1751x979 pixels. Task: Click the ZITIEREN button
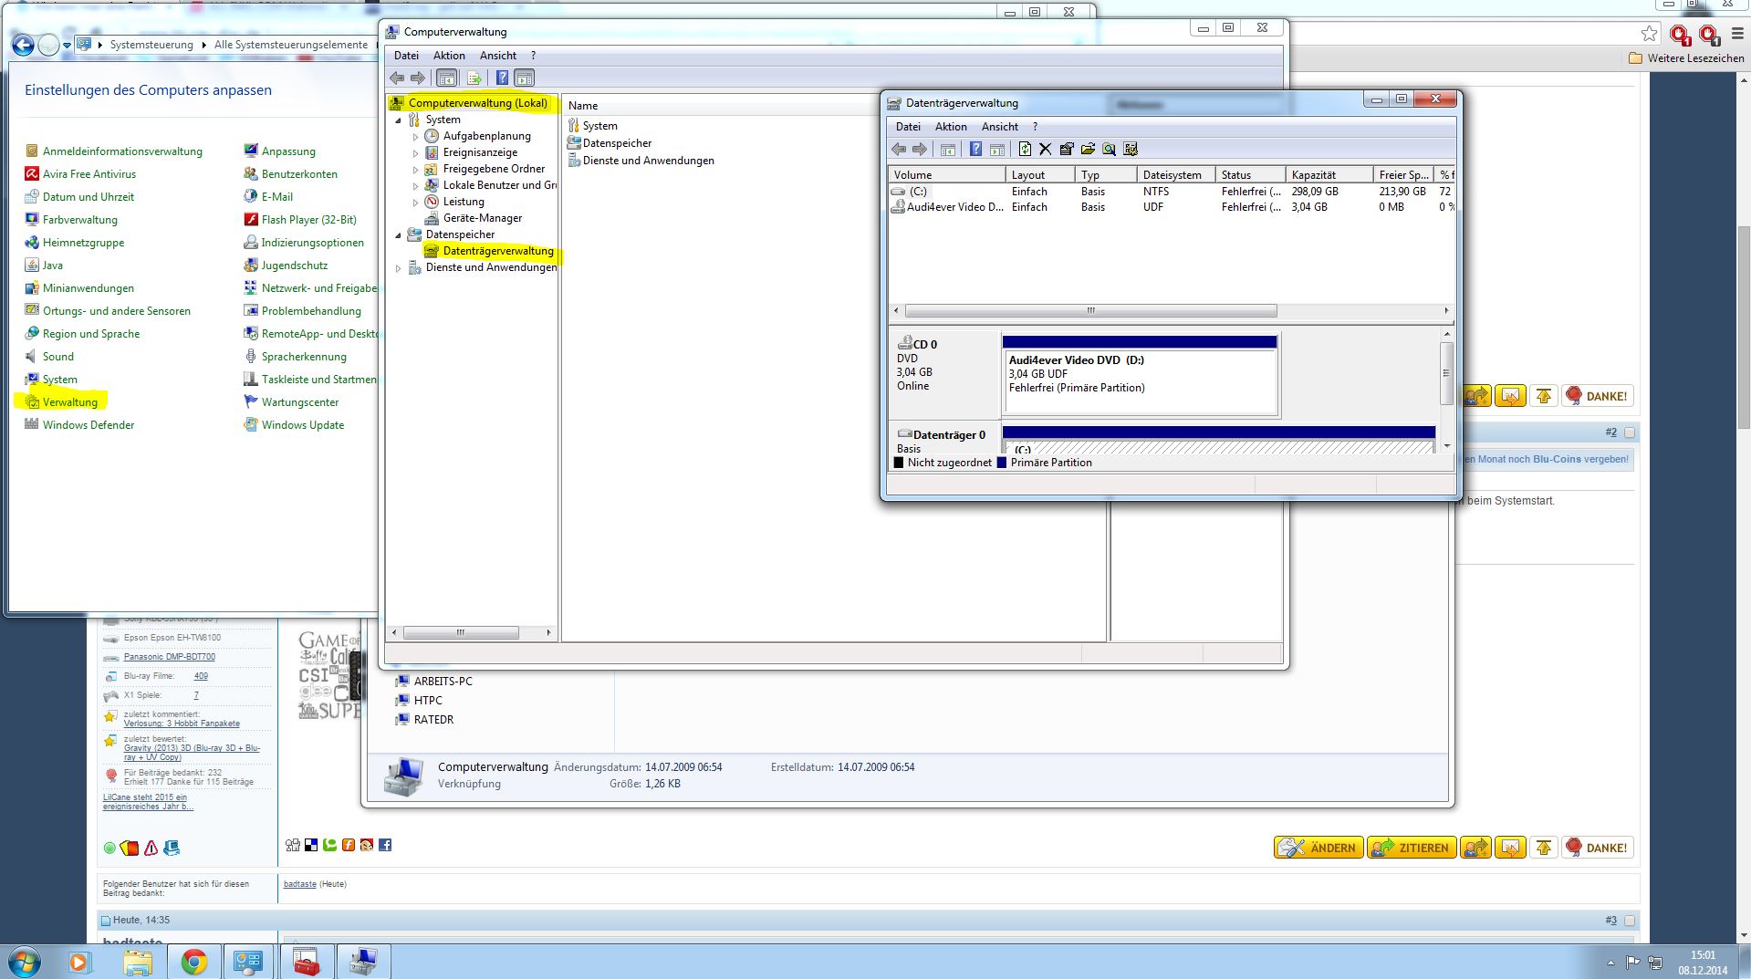pyautogui.click(x=1411, y=848)
